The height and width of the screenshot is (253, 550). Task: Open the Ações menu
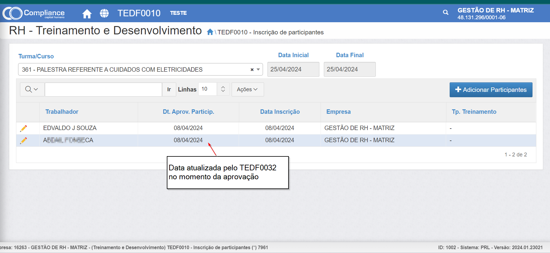(248, 89)
